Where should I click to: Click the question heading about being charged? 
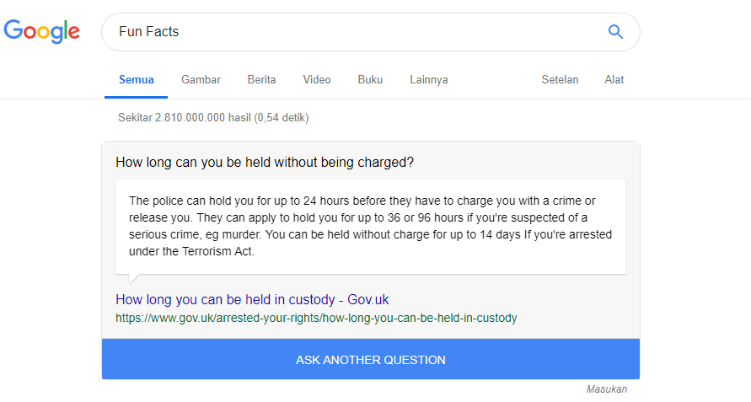point(265,162)
